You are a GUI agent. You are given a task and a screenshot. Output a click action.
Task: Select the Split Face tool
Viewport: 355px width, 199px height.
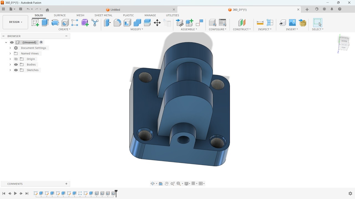147,23
